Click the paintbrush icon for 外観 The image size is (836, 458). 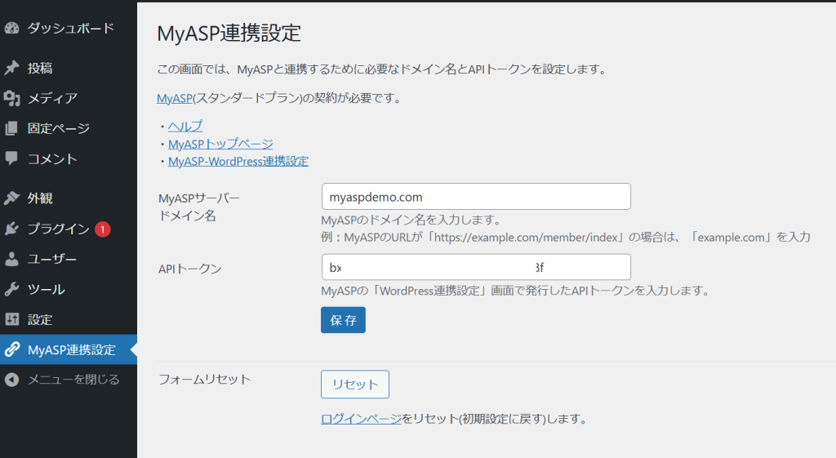(x=11, y=198)
